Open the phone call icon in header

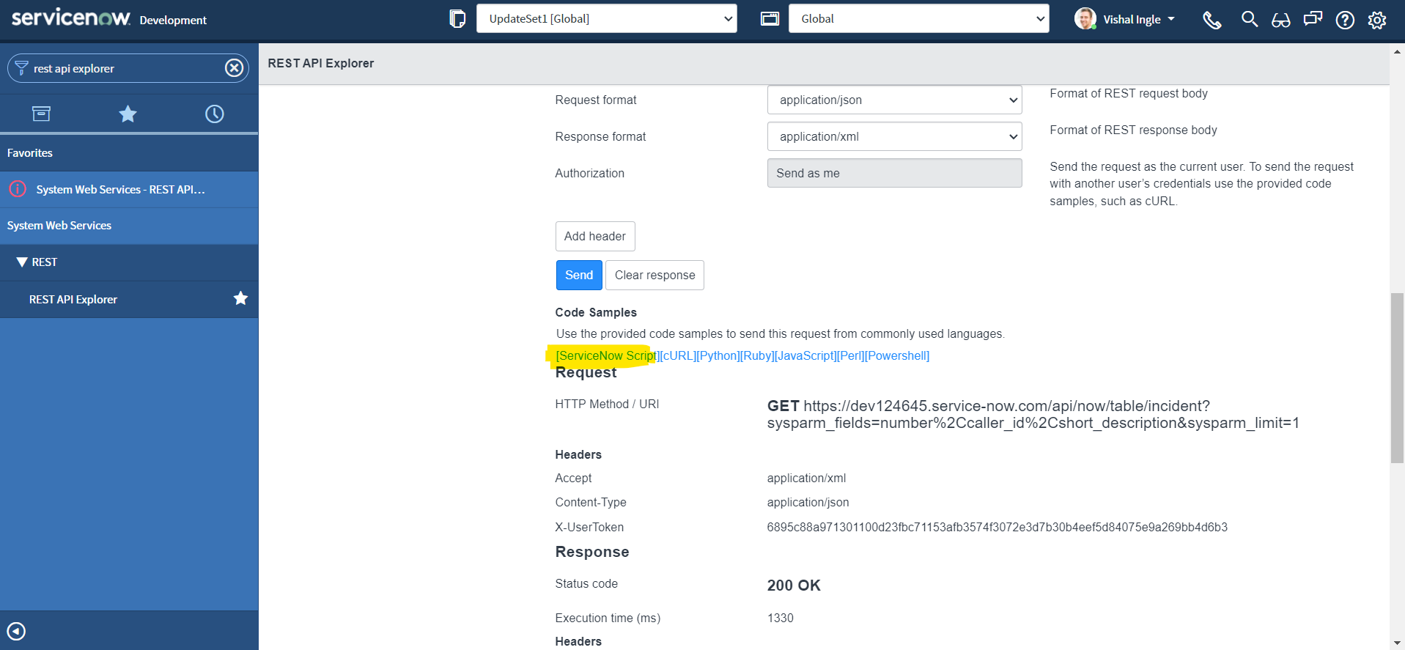coord(1212,20)
